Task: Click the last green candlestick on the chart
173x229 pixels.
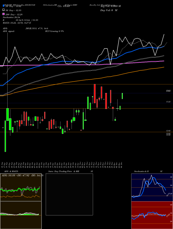Action: coord(122,96)
